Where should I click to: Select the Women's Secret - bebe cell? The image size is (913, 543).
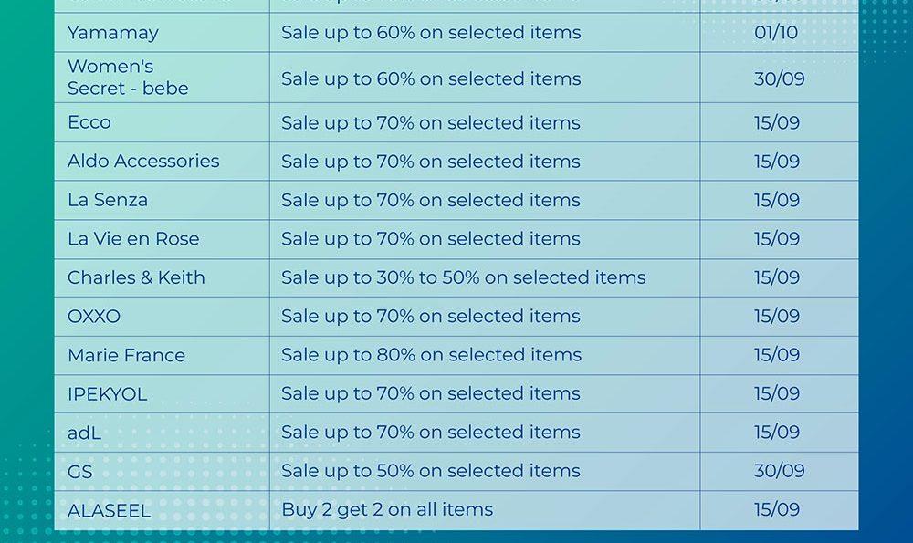(x=128, y=78)
